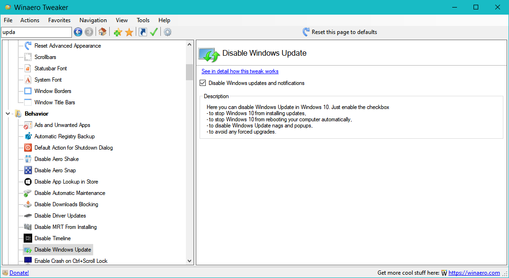Viewport: 509px width, 278px height.
Task: Collapse the Behavior tree category
Action: coord(8,114)
